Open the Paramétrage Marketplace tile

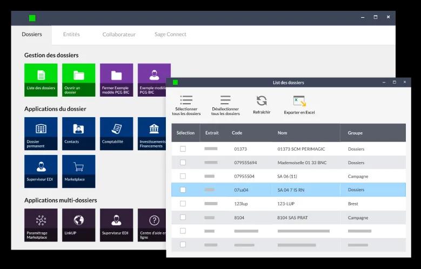[41, 225]
